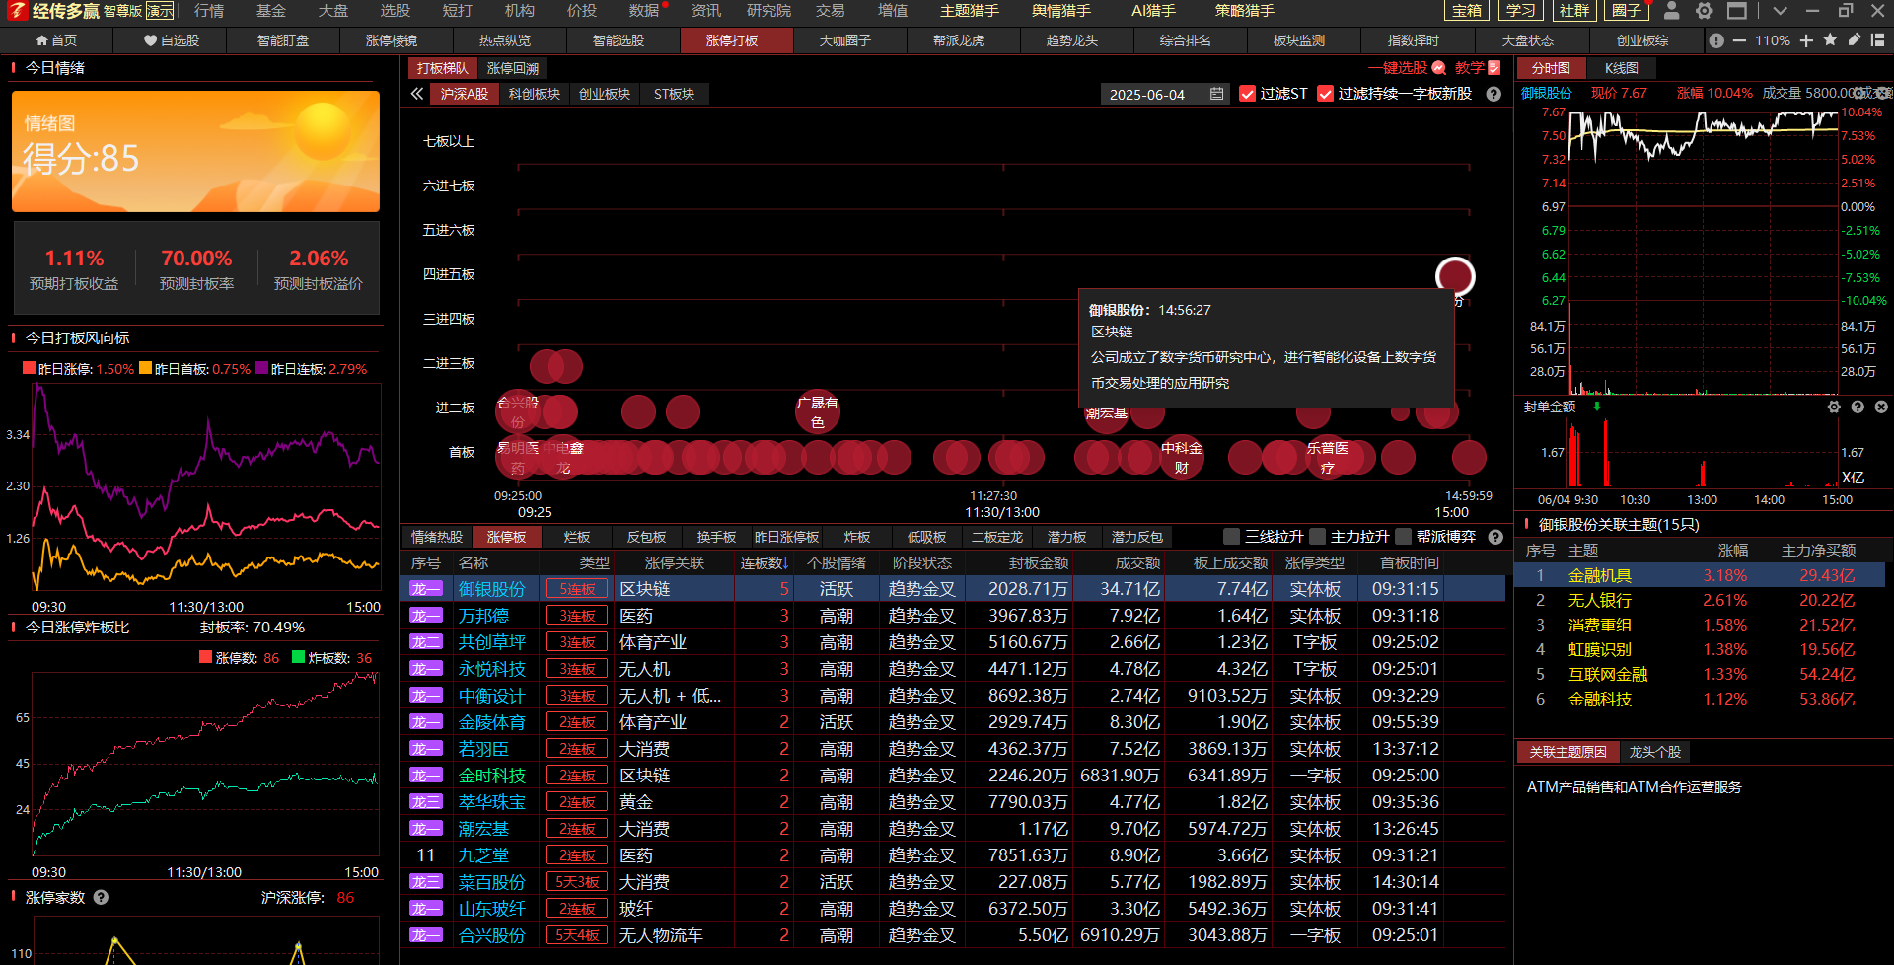Click the info exclamation icon beside zoom controls
The image size is (1894, 965).
click(1716, 40)
